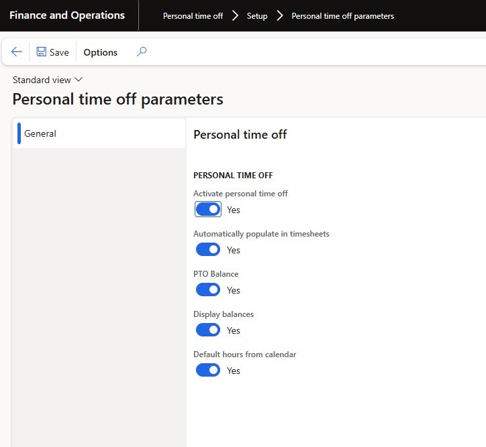Click the uppercase PERSONAL TIME OFF group label
Image resolution: width=486 pixels, height=447 pixels.
[233, 176]
